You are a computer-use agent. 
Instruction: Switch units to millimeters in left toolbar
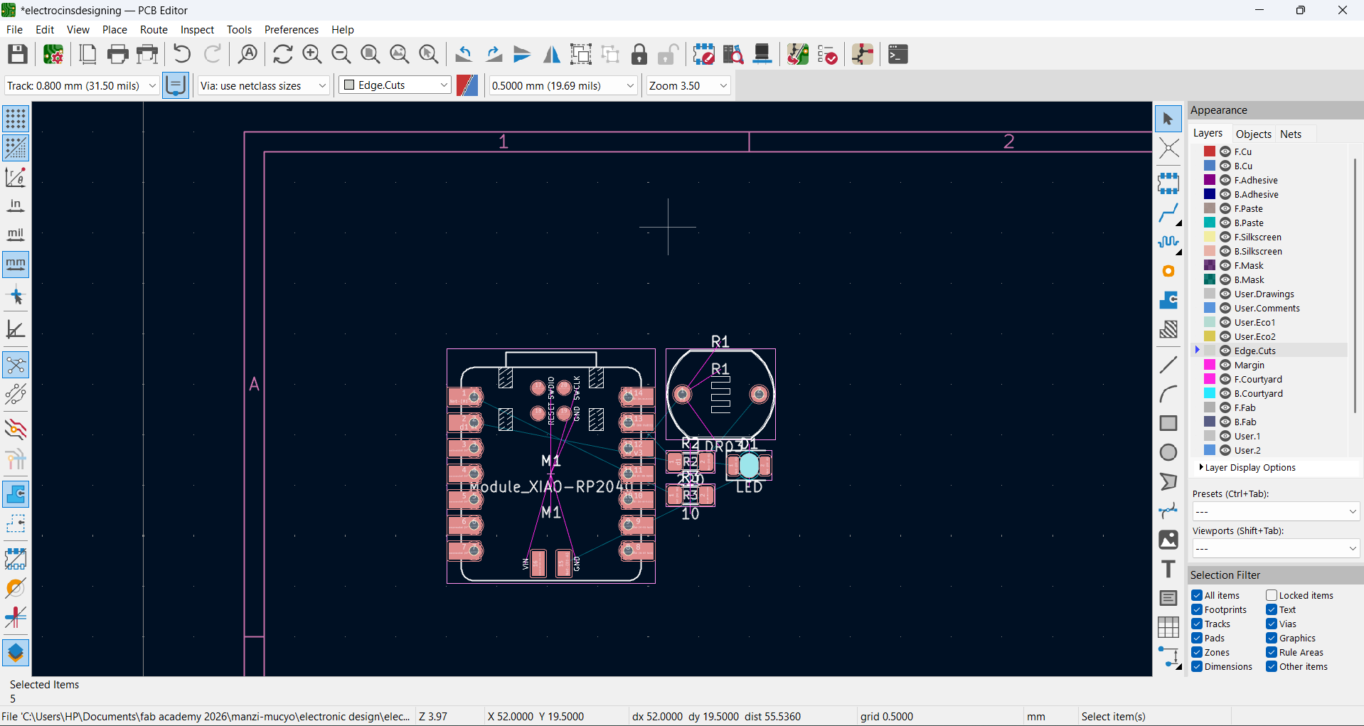[x=16, y=264]
